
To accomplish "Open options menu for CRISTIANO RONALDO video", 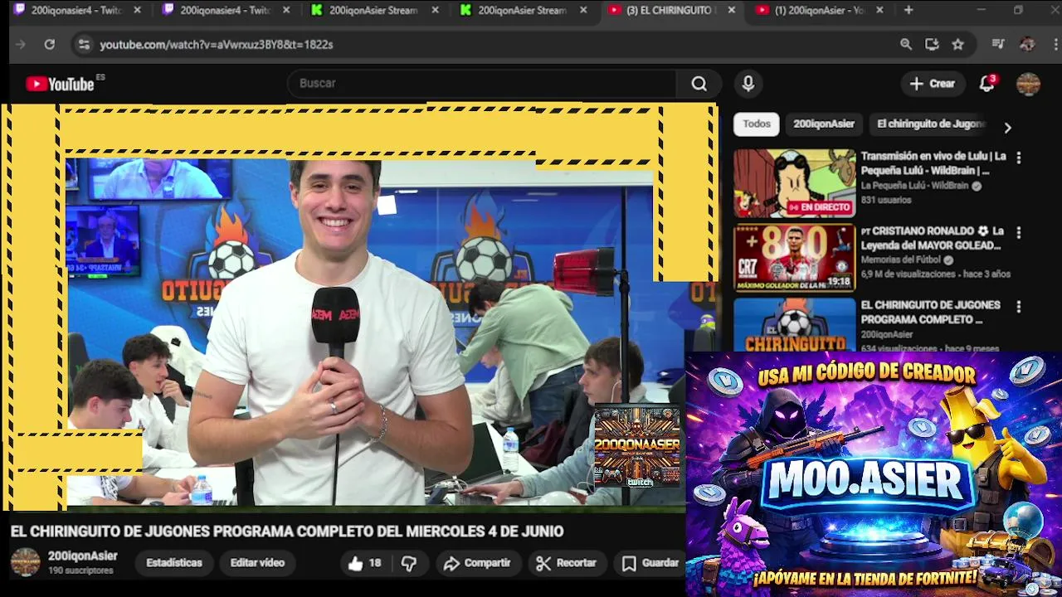I will 1019,233.
